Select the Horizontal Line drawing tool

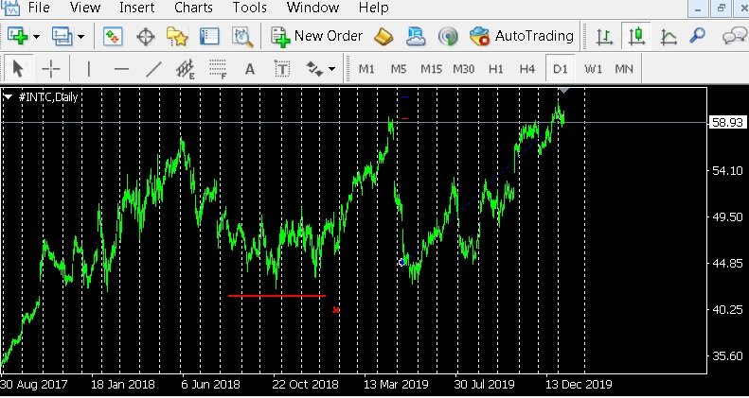(x=121, y=69)
